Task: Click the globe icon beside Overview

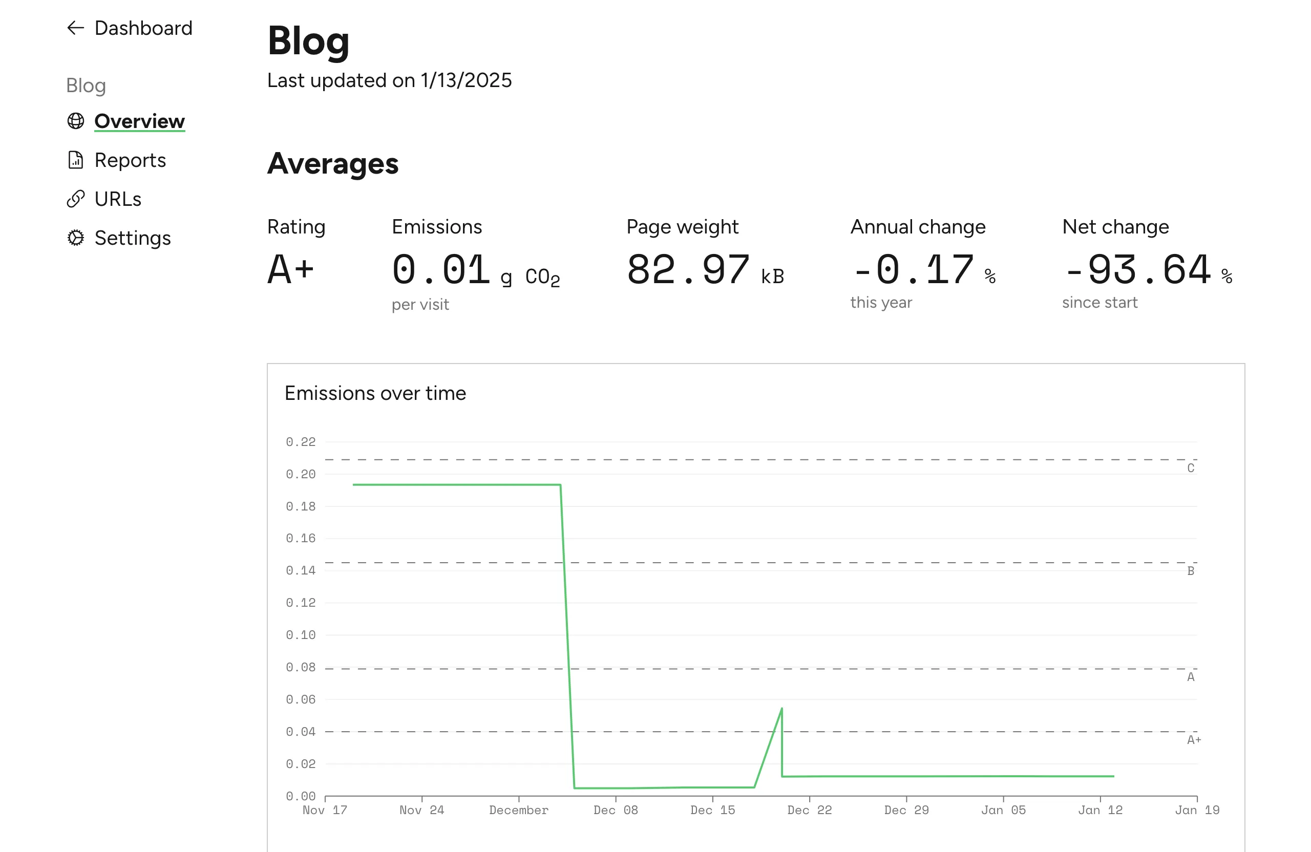Action: 75,121
